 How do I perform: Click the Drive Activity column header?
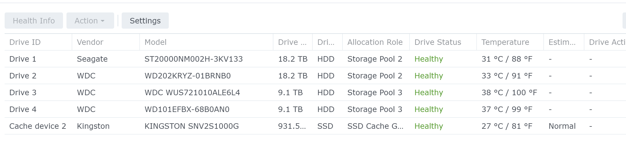(x=605, y=42)
